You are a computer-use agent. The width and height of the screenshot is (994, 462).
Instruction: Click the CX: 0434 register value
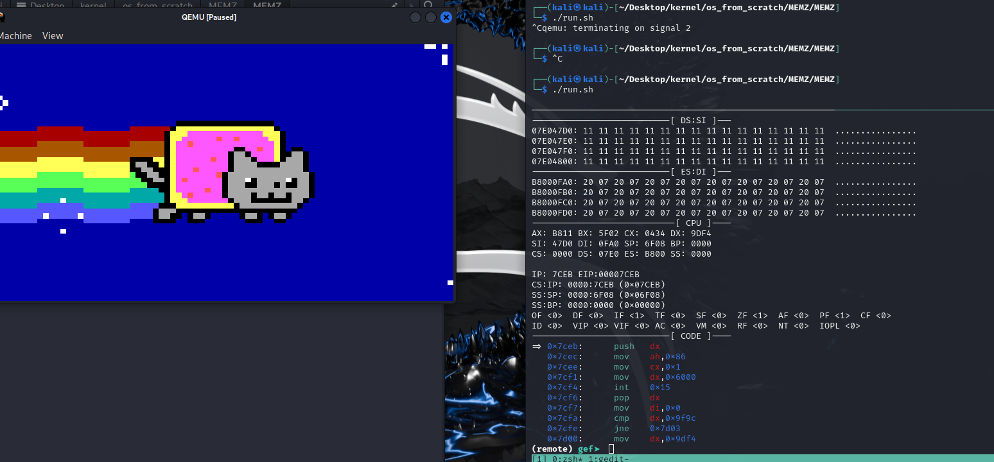pyautogui.click(x=645, y=234)
